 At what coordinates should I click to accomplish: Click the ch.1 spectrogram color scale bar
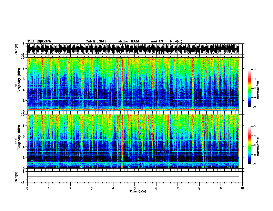250,88
